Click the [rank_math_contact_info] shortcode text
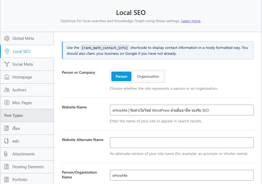262x184 pixels. click(105, 48)
